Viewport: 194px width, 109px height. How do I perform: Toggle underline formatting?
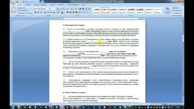pyautogui.click(x=41, y=12)
